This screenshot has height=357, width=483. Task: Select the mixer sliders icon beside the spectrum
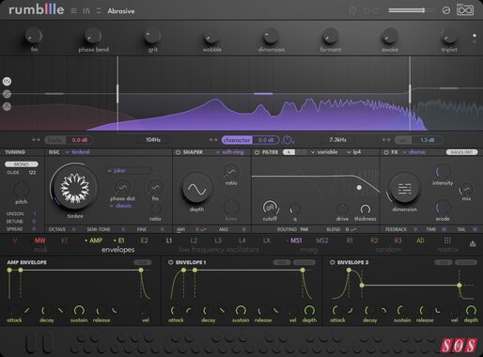[x=7, y=82]
